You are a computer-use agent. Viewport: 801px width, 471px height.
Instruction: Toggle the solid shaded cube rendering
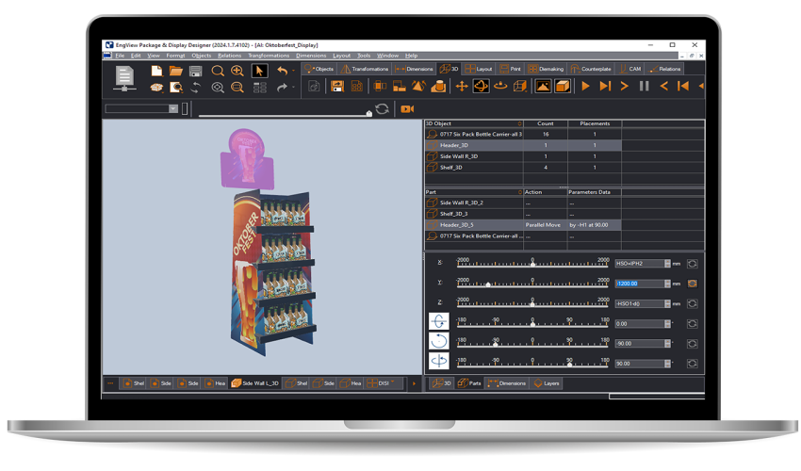pos(563,86)
